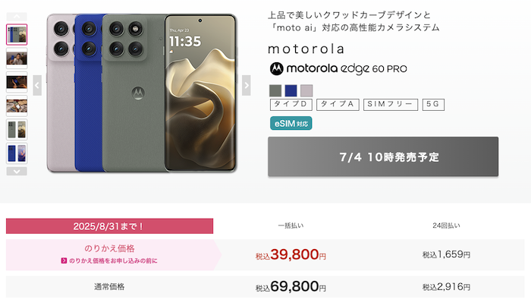Choose the lavender color swatch

coord(306,91)
